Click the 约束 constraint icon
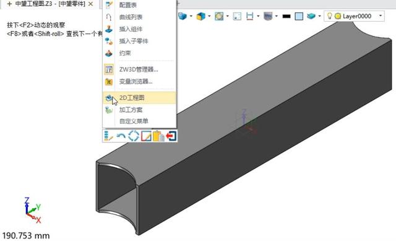The height and width of the screenshot is (241, 396). (109, 53)
